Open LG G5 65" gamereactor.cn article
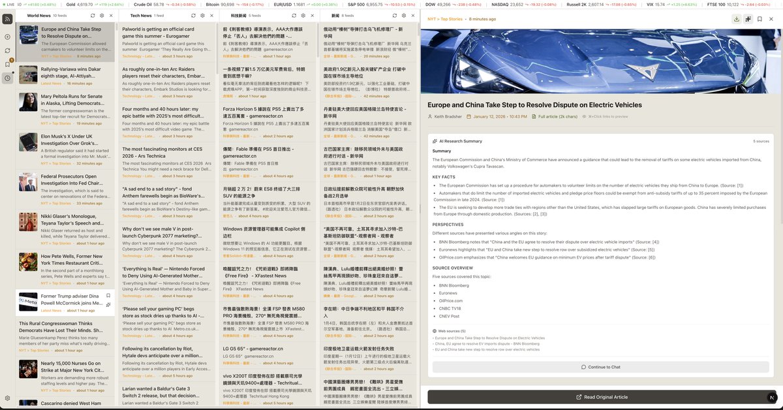The width and height of the screenshot is (783, 410). pyautogui.click(x=268, y=355)
